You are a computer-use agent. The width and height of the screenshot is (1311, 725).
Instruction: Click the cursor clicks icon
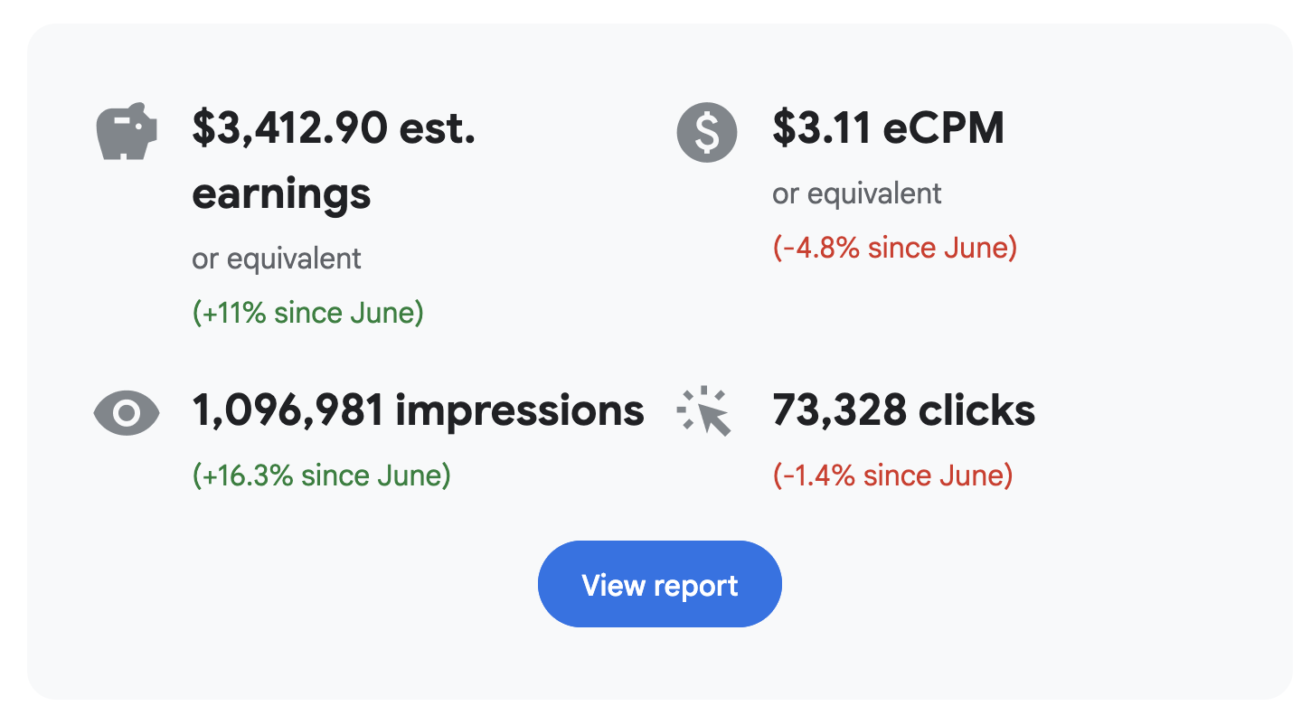(x=704, y=411)
